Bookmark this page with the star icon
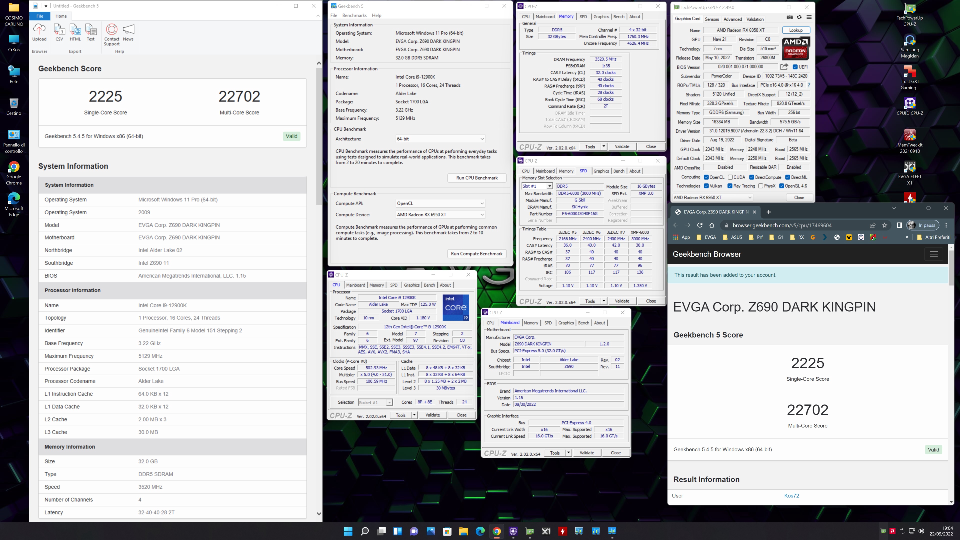Image resolution: width=960 pixels, height=540 pixels. pyautogui.click(x=885, y=225)
